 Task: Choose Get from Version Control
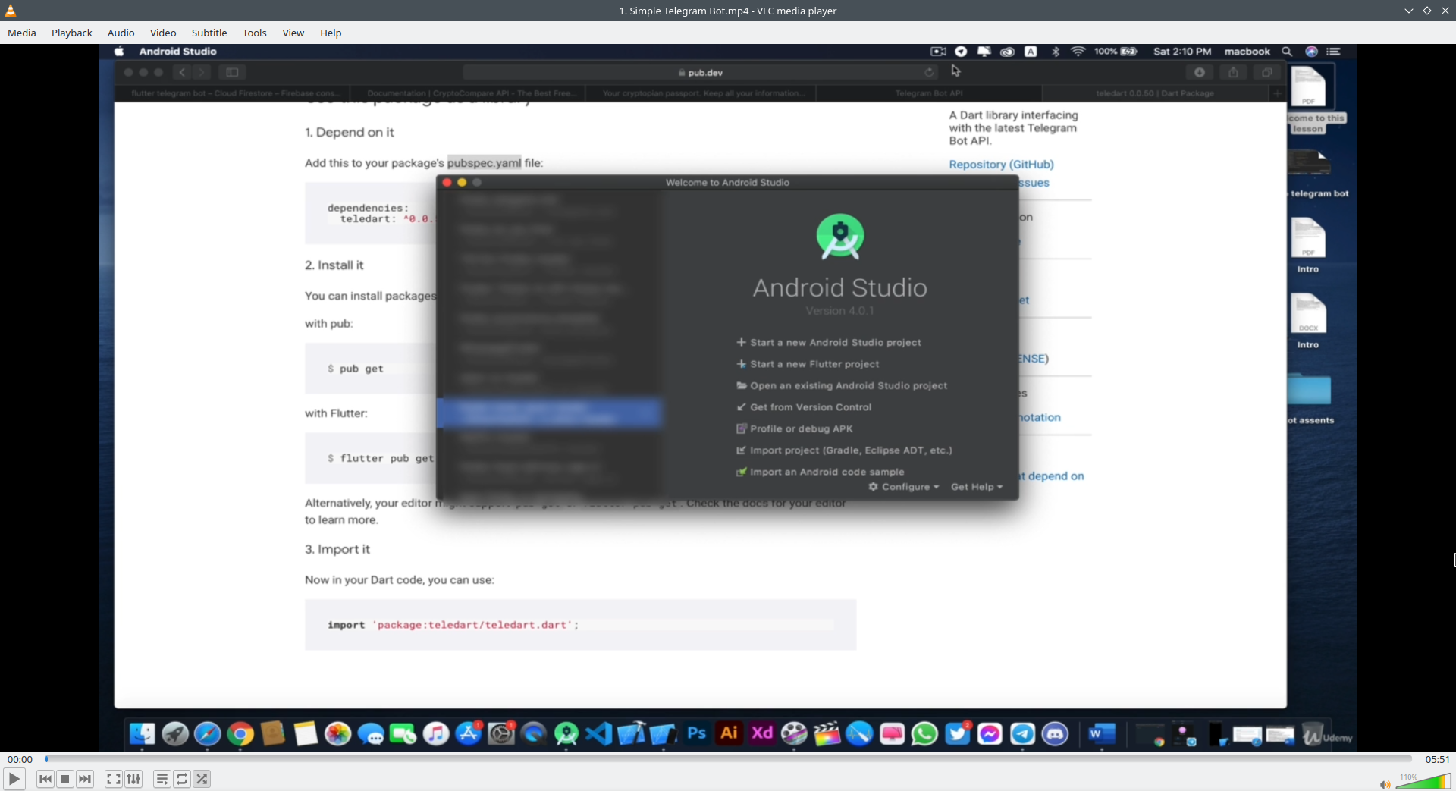(804, 407)
